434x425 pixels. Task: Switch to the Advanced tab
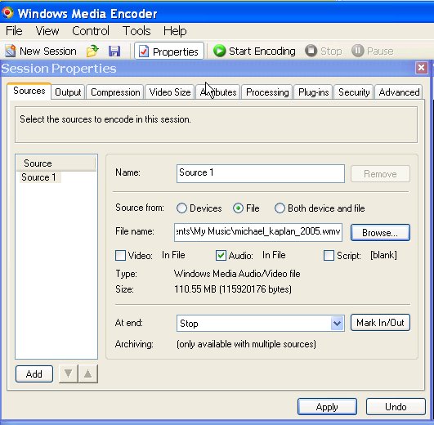399,92
